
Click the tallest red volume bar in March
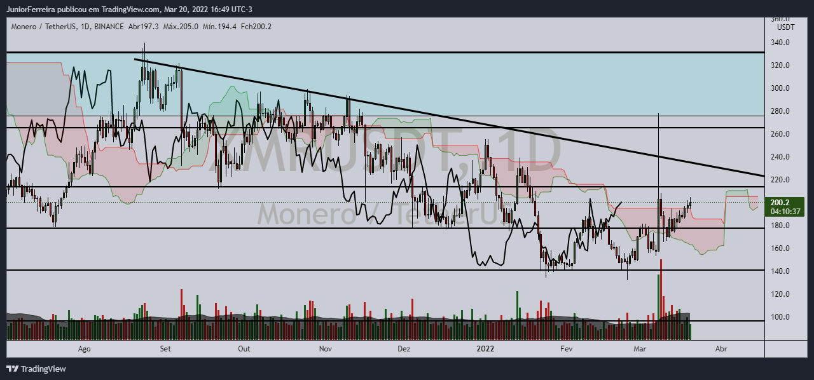pos(661,299)
